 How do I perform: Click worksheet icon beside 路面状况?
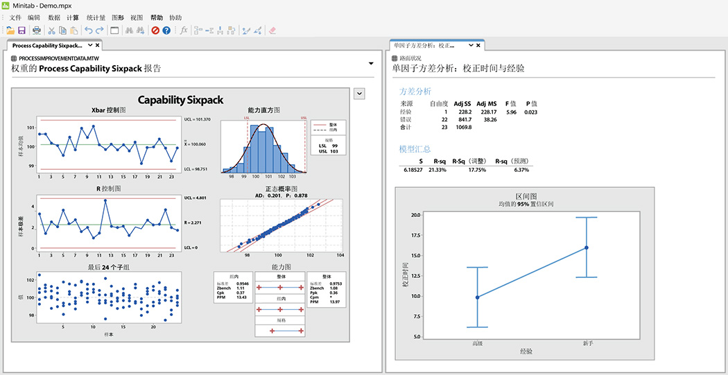(395, 58)
